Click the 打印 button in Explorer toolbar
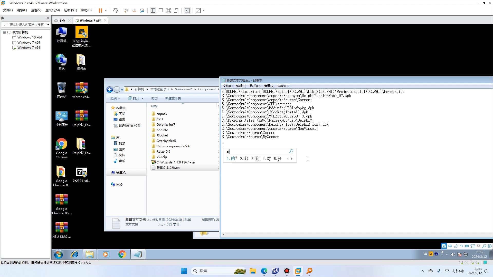The width and height of the screenshot is (493, 277). point(154,98)
